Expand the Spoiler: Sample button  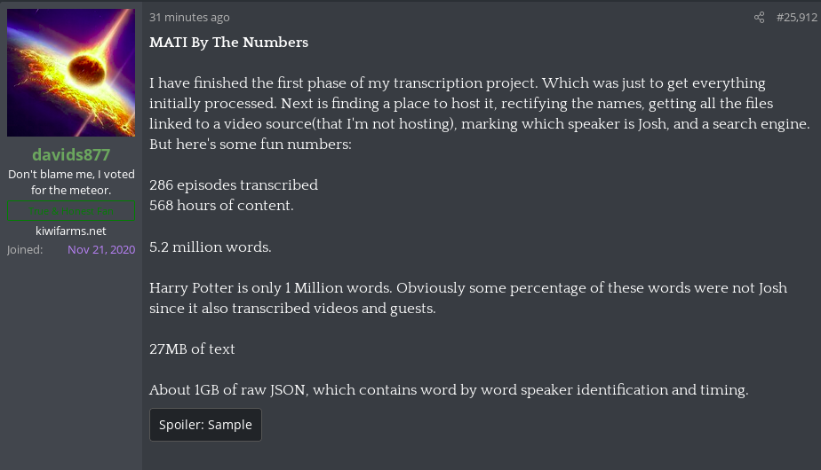click(205, 425)
